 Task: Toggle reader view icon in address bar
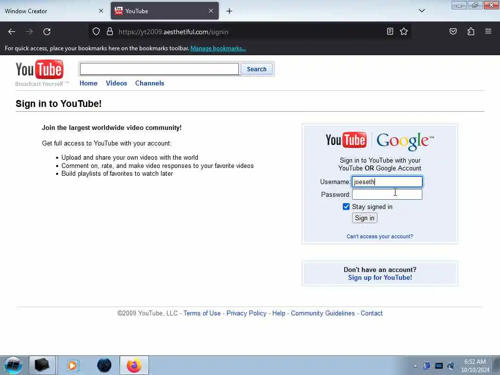click(390, 31)
